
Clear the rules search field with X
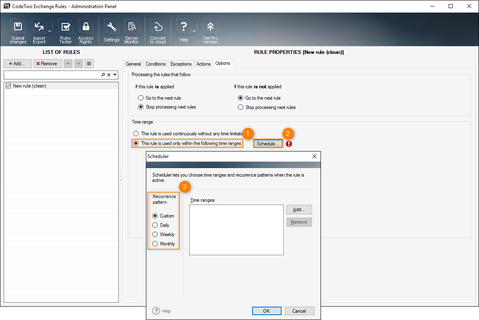click(109, 75)
